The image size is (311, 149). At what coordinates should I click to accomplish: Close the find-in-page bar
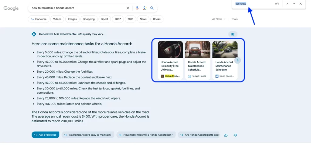click(301, 4)
